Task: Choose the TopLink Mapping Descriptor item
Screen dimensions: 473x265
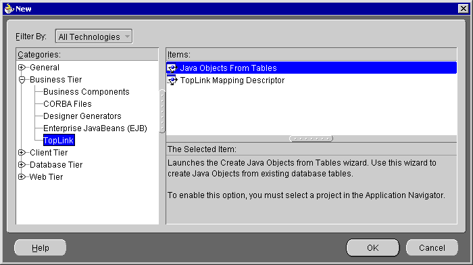Action: [x=312, y=80]
